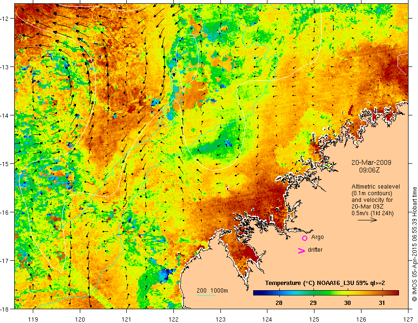Click latitude axis label '-16'

[5, 212]
